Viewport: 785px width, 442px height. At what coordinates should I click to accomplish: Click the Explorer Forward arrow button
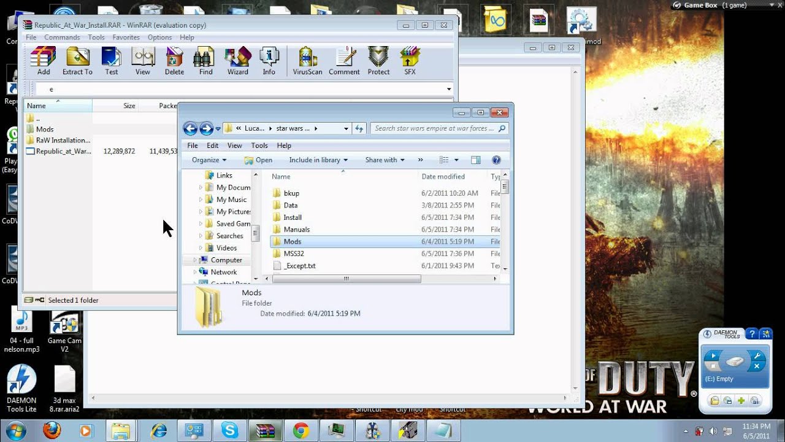[207, 128]
